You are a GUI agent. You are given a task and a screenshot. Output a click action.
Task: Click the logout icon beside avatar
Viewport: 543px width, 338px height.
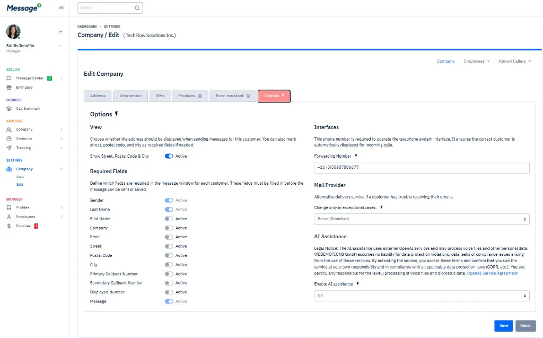(x=59, y=31)
